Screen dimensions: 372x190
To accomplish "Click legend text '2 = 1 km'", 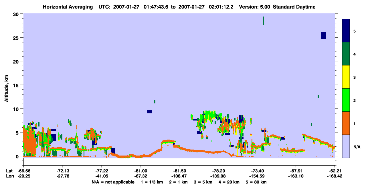I will pos(179,182).
